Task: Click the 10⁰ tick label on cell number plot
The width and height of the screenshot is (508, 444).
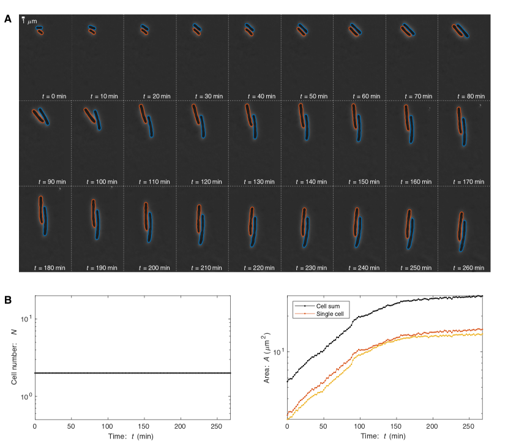Action: coord(26,396)
